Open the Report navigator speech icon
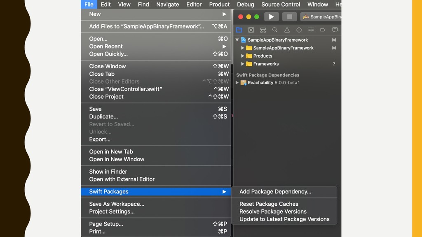 point(335,30)
